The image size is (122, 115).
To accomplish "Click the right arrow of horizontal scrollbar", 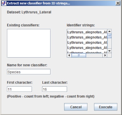I will pyautogui.click(x=105, y=56).
